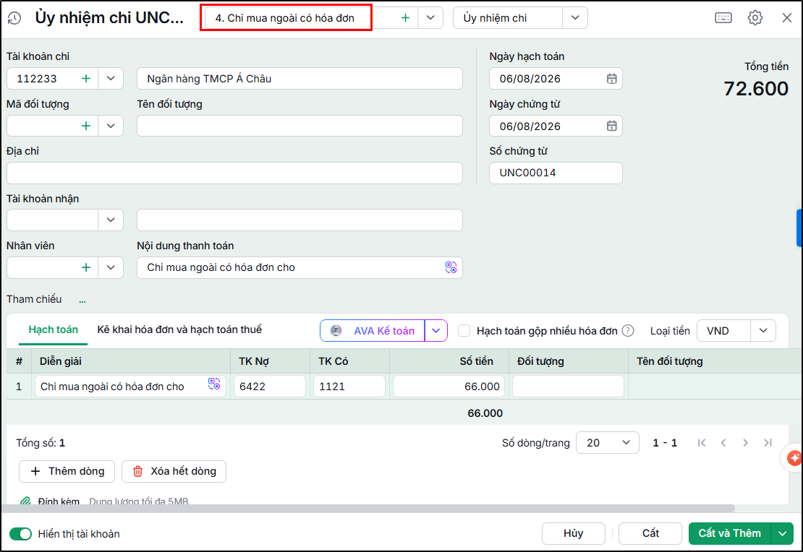Expand the Mã đối tượng dropdown
The height and width of the screenshot is (552, 803).
coord(111,126)
